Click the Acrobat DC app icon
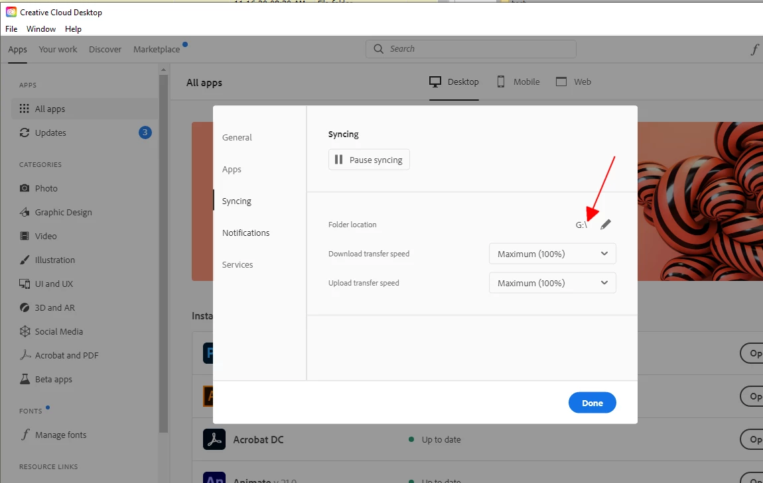Viewport: 763px width, 483px height. tap(214, 439)
